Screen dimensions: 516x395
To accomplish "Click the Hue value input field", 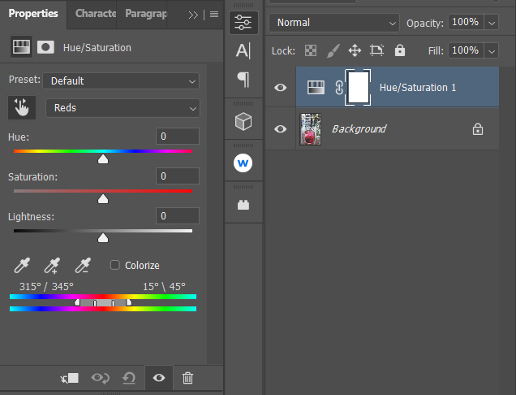I will tap(177, 136).
